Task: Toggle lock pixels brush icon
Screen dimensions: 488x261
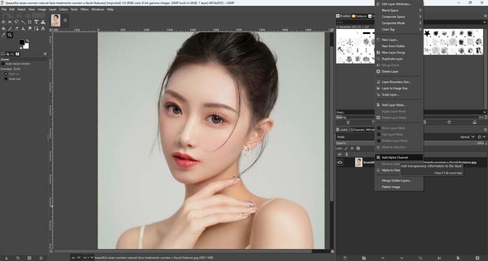Action: pyautogui.click(x=346, y=148)
